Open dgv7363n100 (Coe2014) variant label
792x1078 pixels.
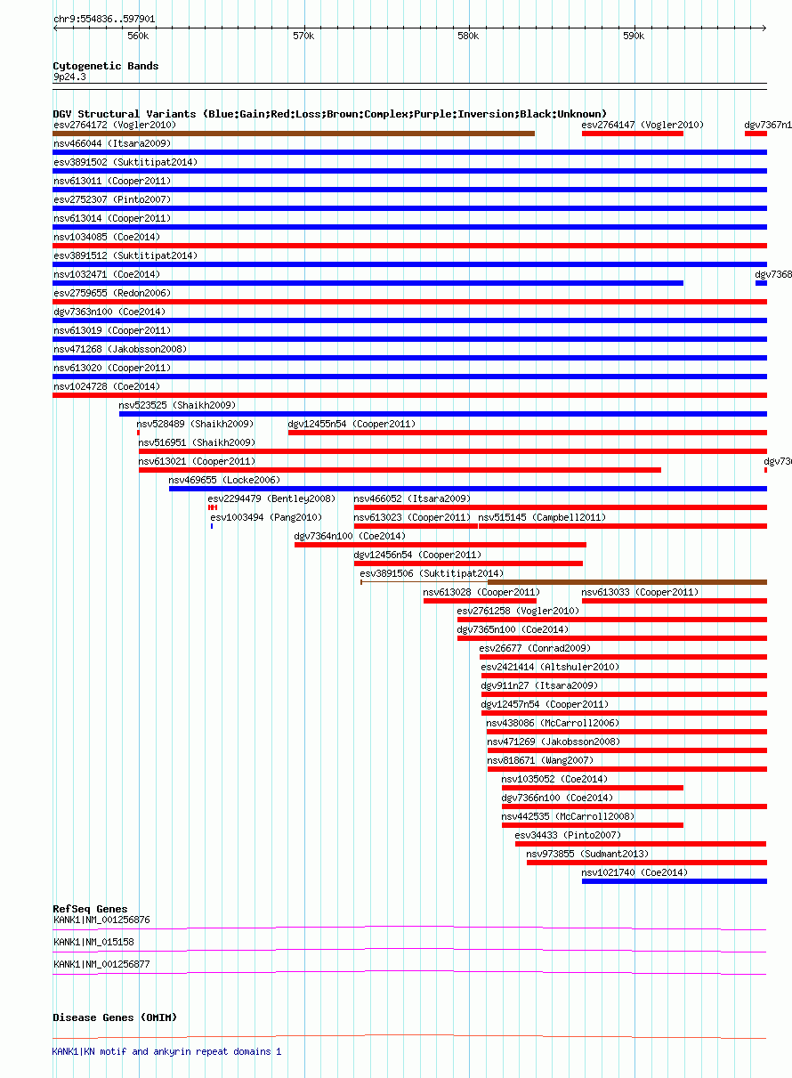109,312
